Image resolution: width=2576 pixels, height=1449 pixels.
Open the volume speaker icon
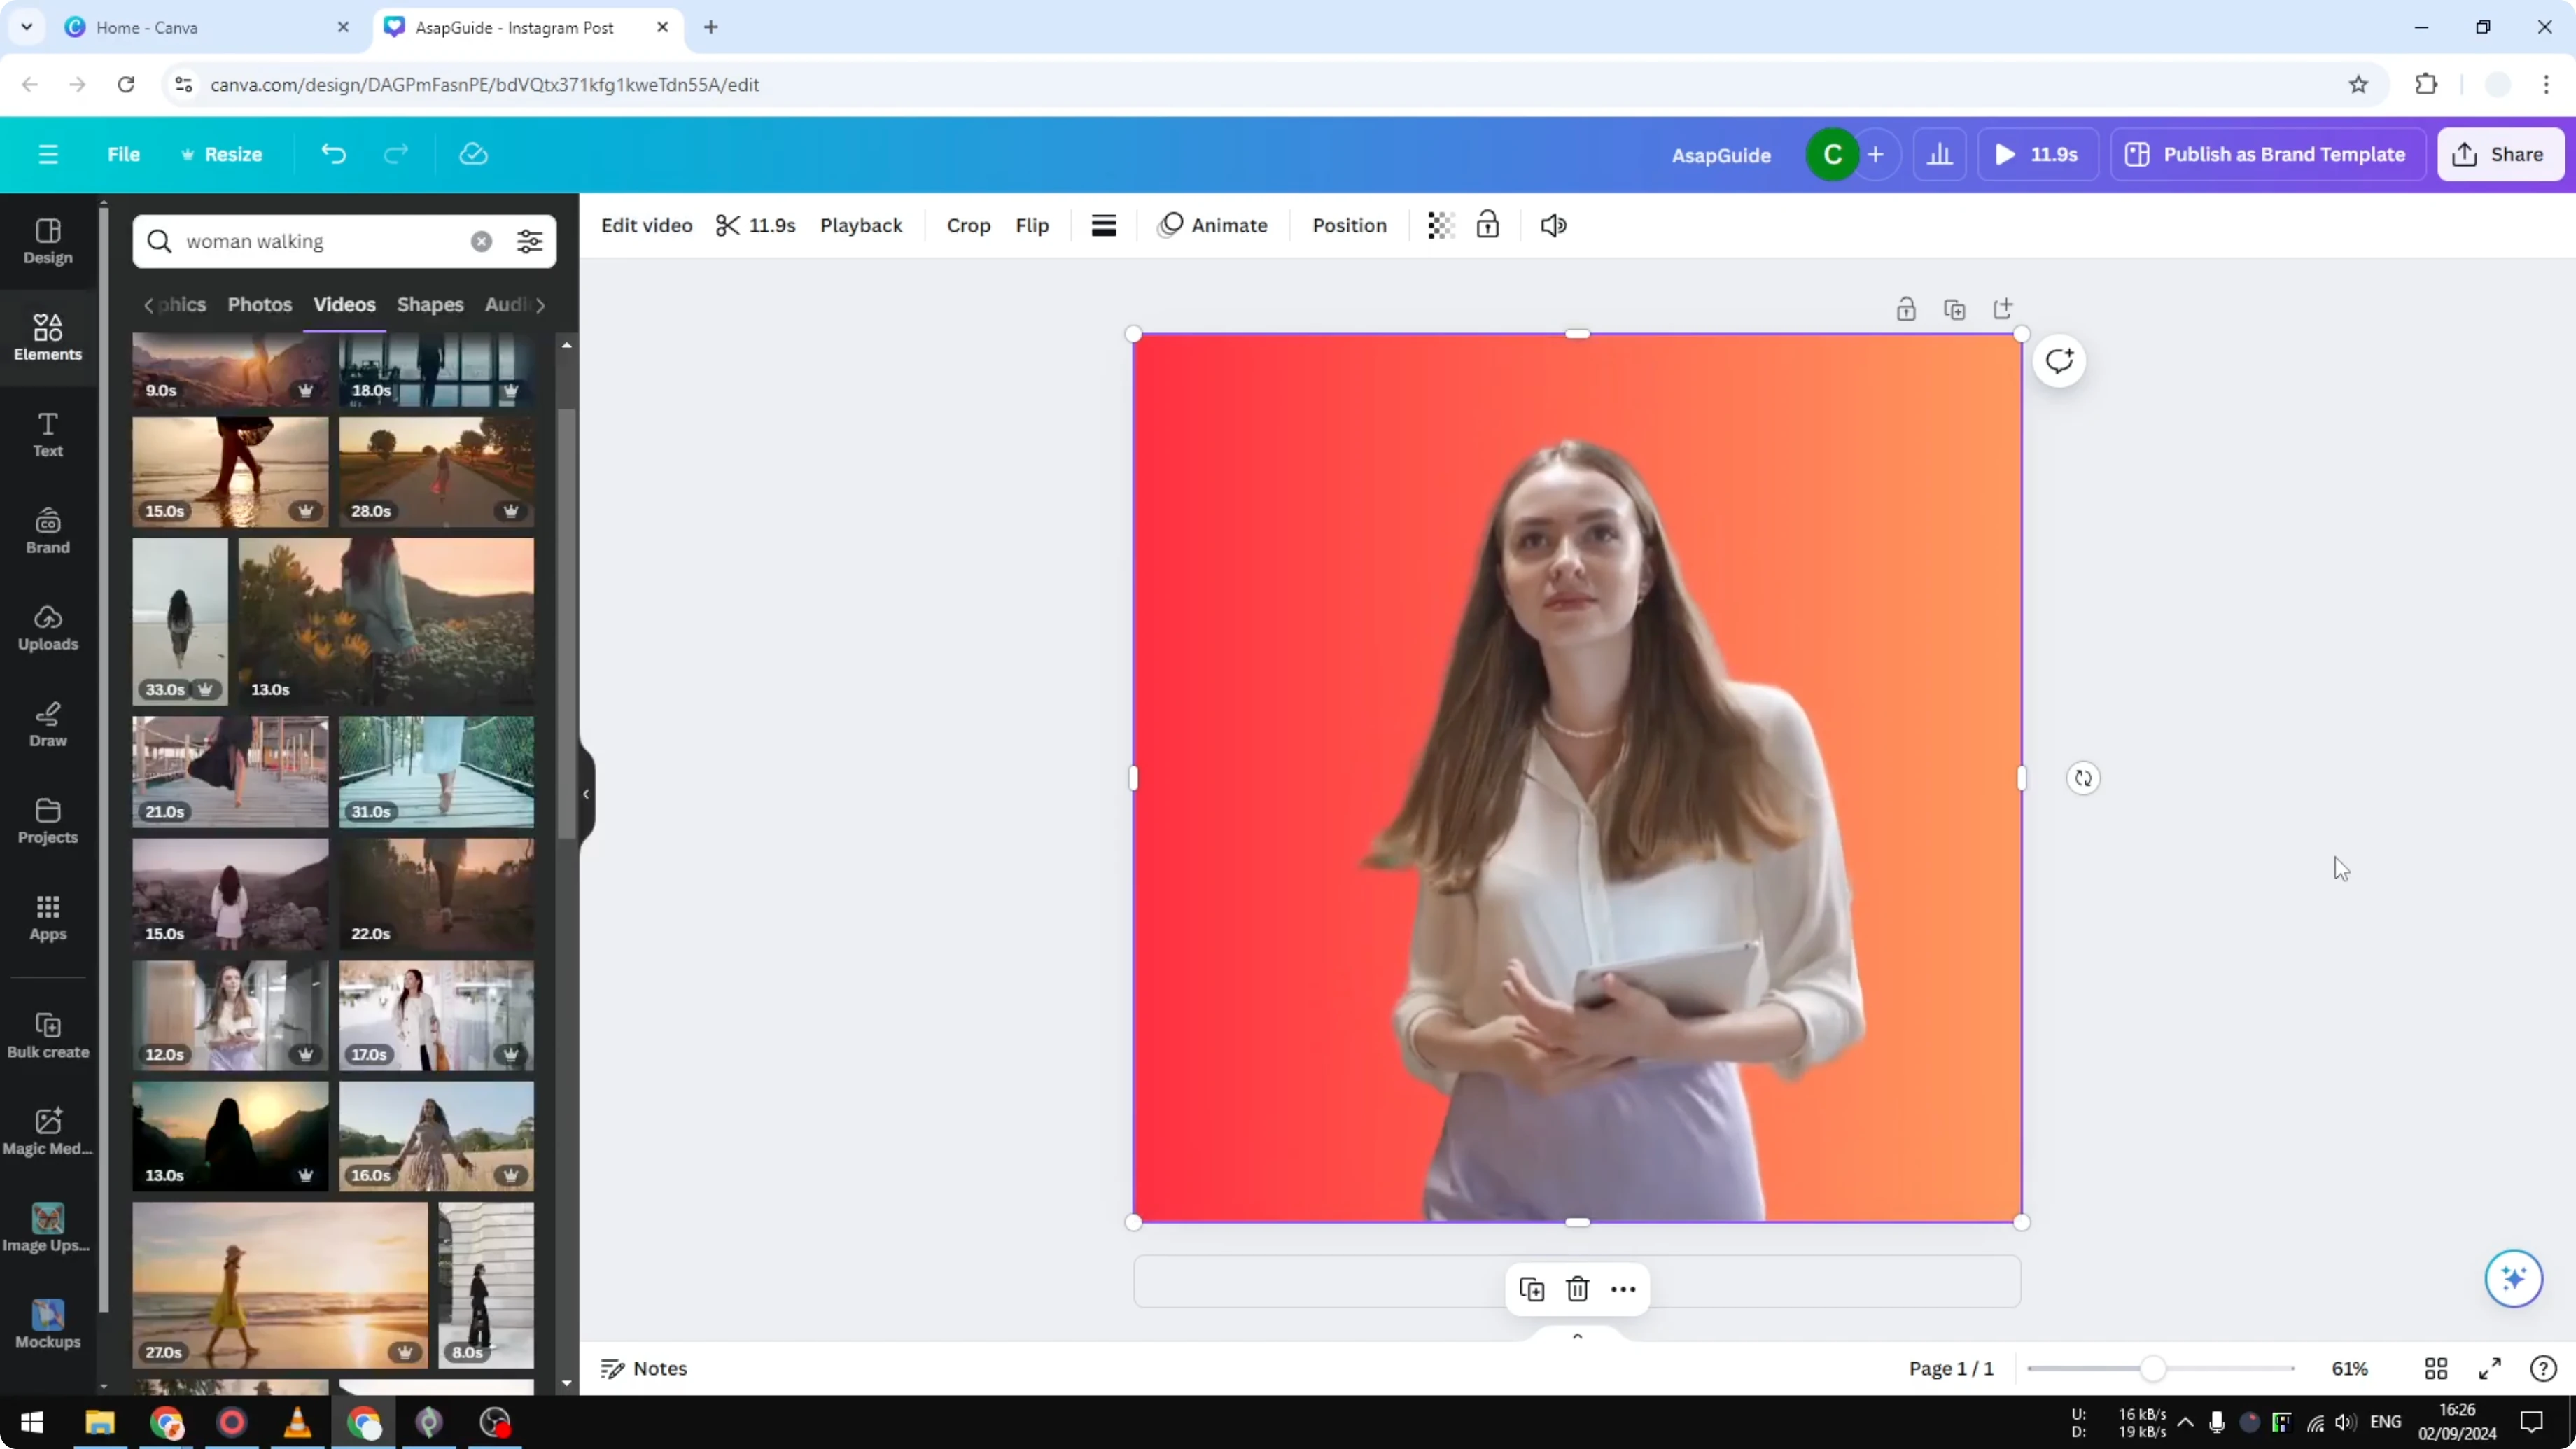[x=1553, y=226]
